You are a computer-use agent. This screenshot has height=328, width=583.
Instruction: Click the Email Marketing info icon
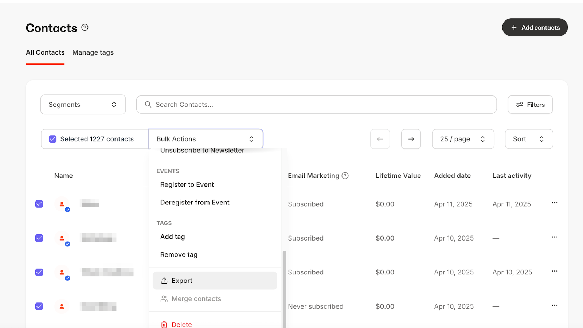click(x=345, y=176)
